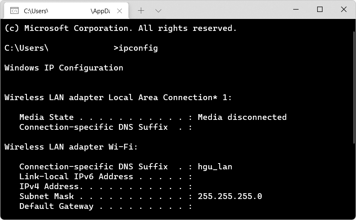
Task: Open a new tab with plus icon
Action: tap(141, 11)
